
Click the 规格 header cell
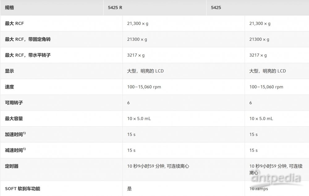(x=10, y=8)
